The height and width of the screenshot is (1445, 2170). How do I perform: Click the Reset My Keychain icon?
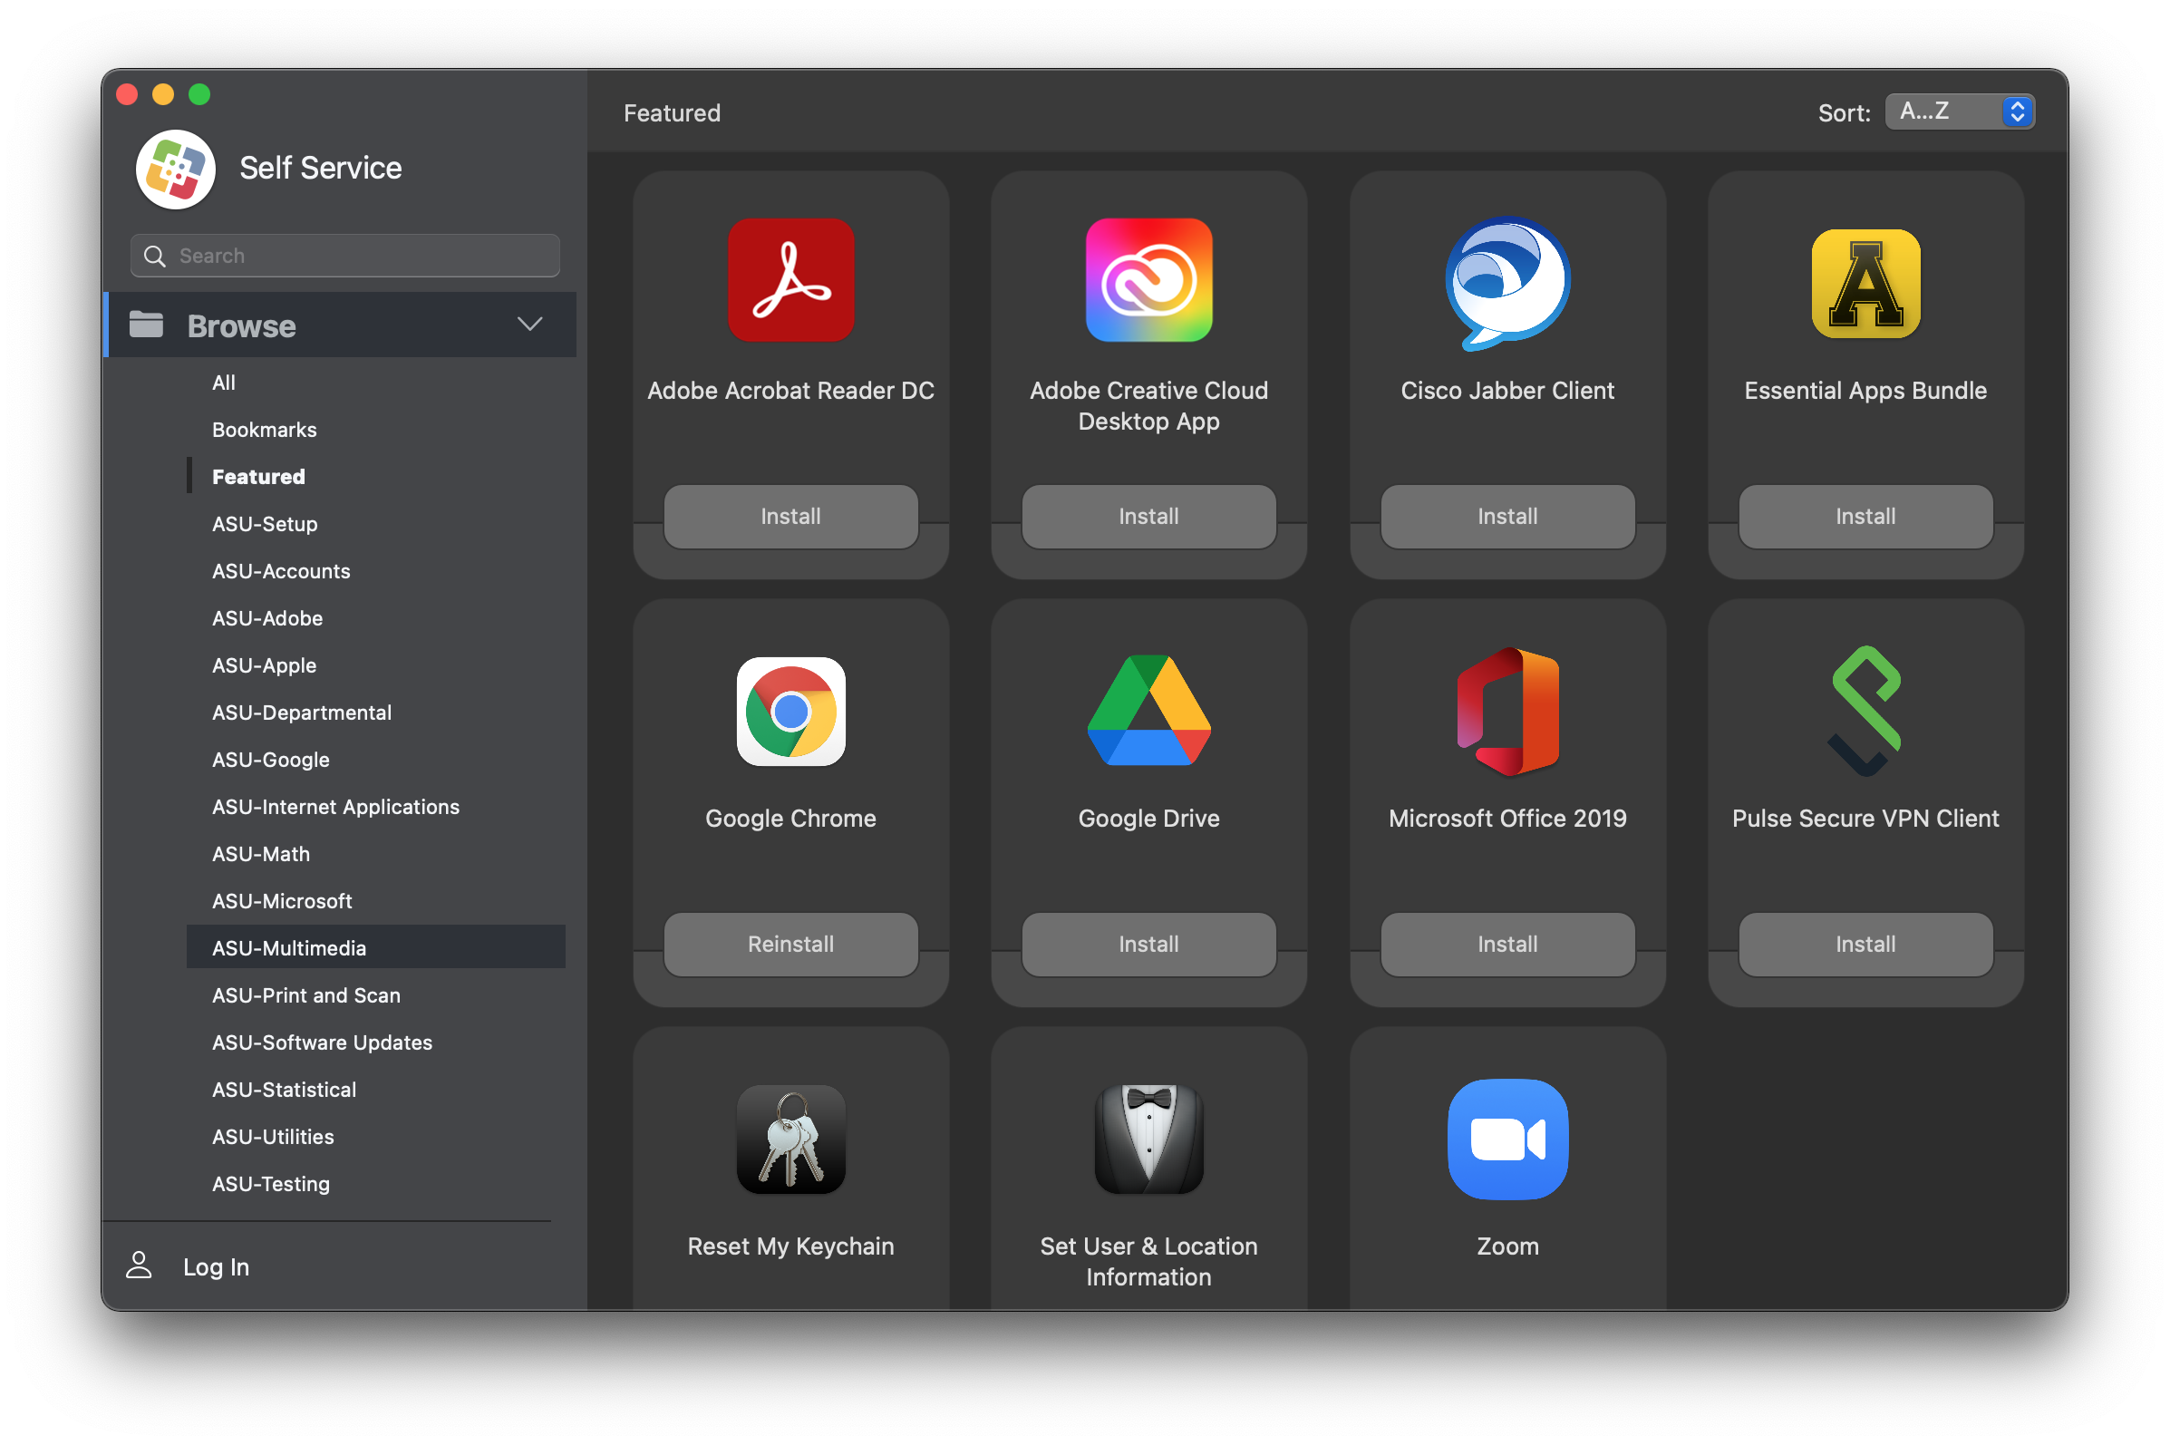(x=790, y=1139)
